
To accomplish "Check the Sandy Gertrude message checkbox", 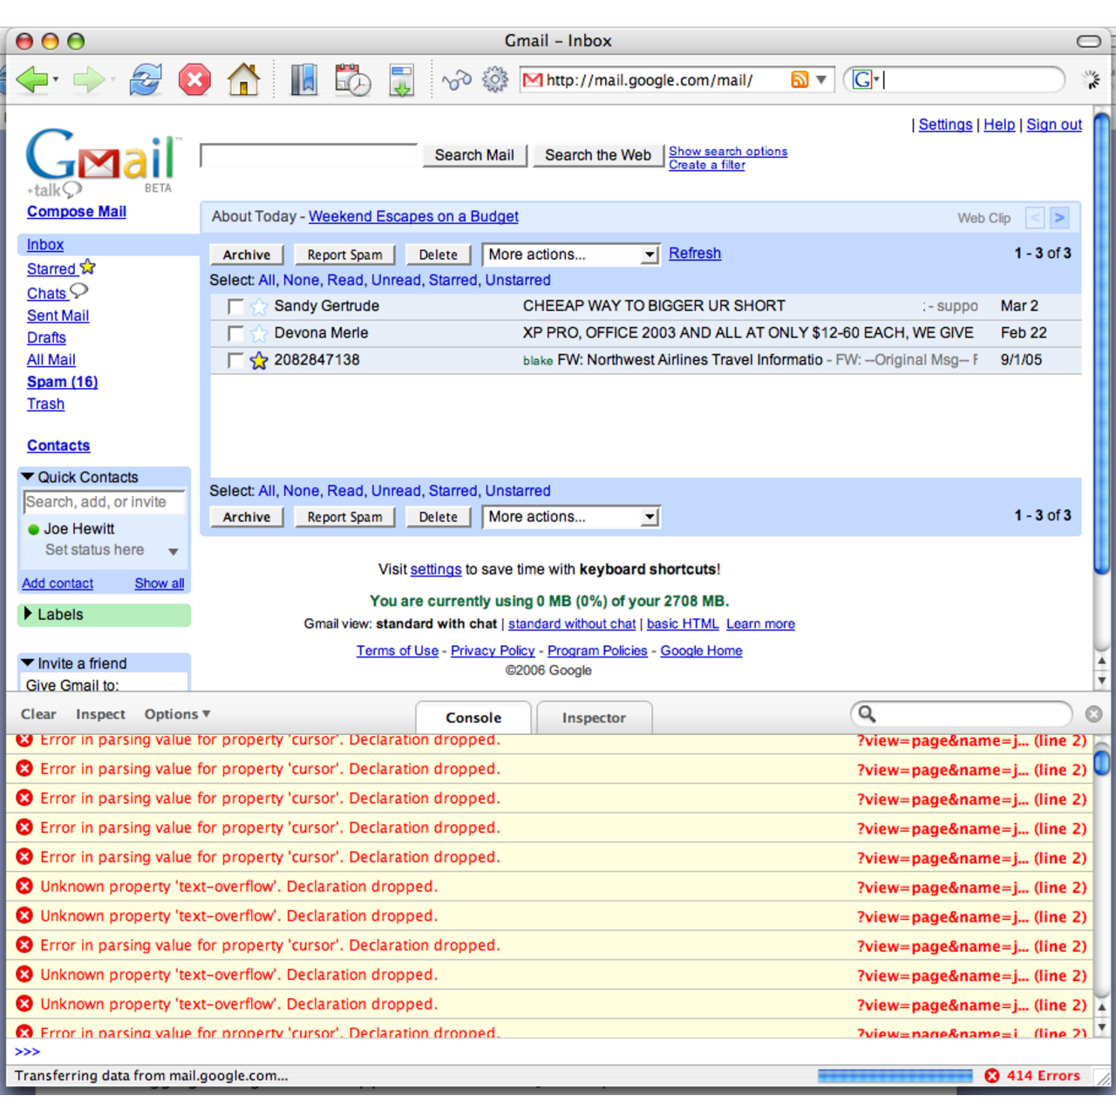I will (235, 307).
